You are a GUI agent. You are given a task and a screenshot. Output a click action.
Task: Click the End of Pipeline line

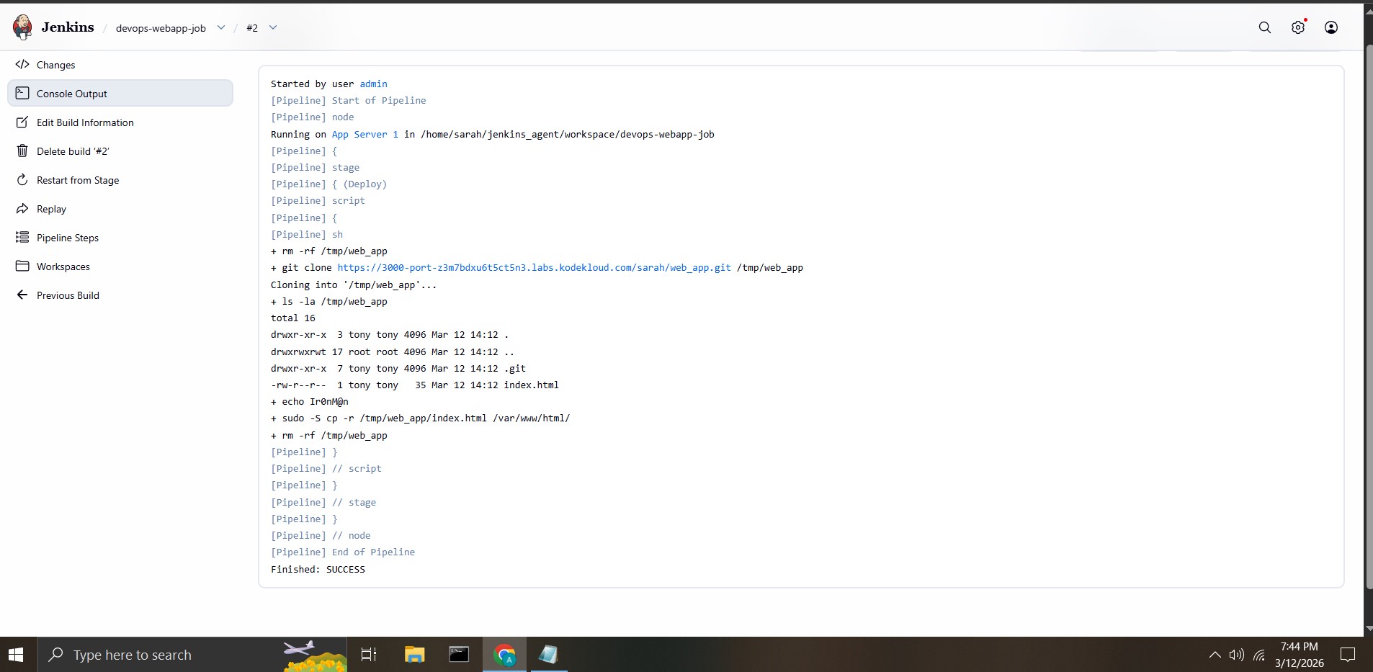tap(343, 552)
